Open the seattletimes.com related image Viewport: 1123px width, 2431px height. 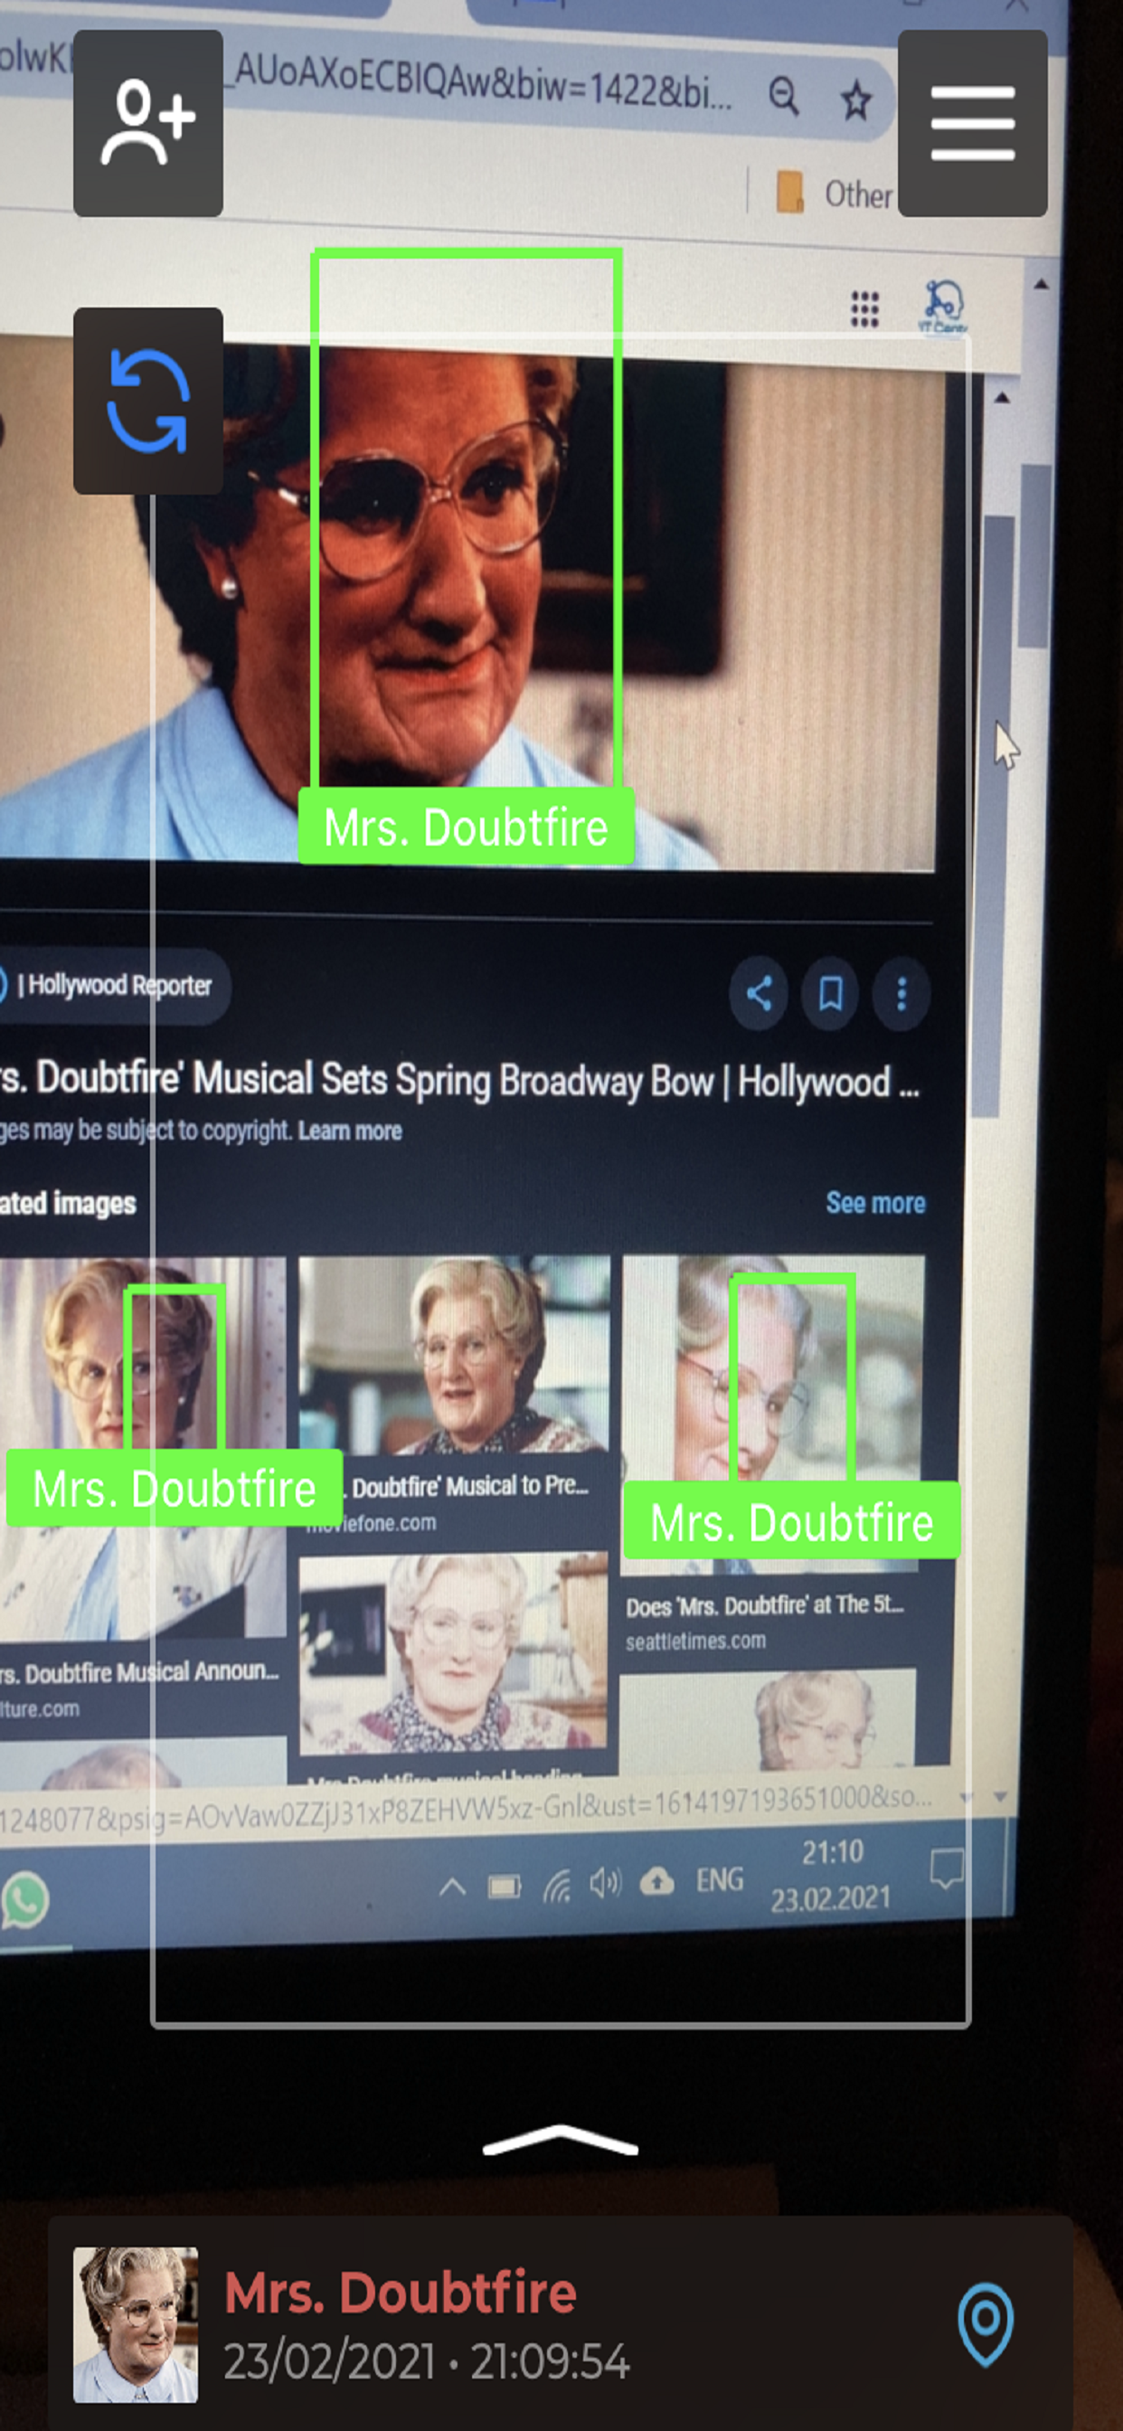[773, 1415]
